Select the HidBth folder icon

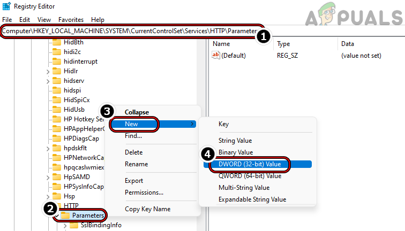click(x=56, y=42)
